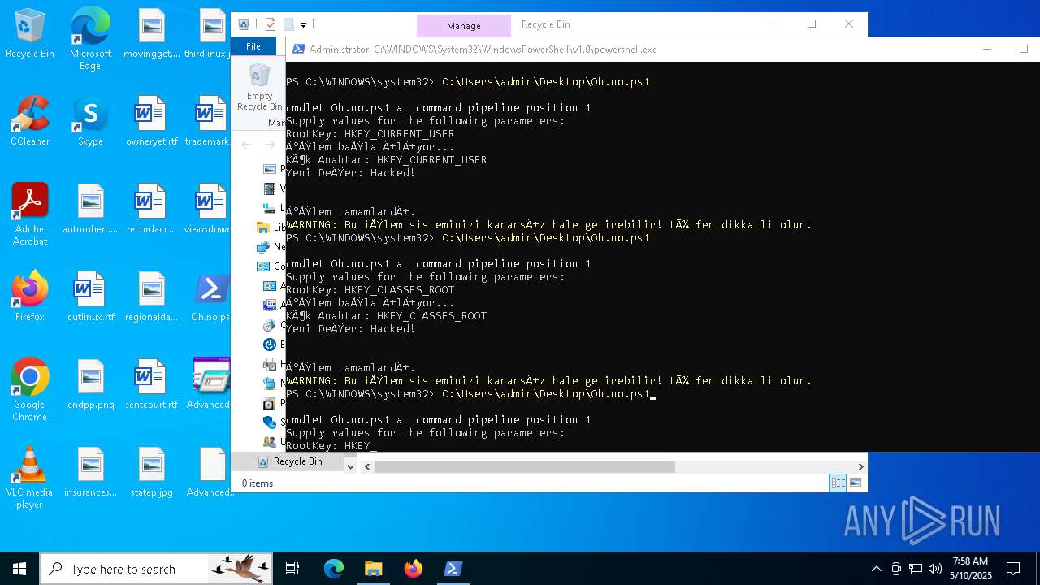
Task: Show hidden system tray icons
Action: point(876,569)
